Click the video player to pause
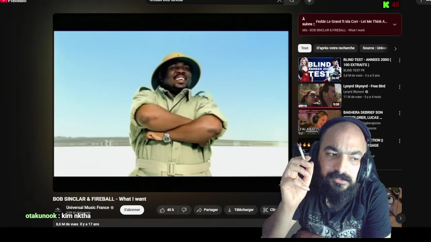431x242 pixels. click(171, 104)
